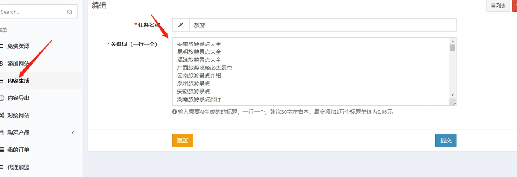
Task: Go to 代理加盟 menu item
Action: [x=18, y=167]
